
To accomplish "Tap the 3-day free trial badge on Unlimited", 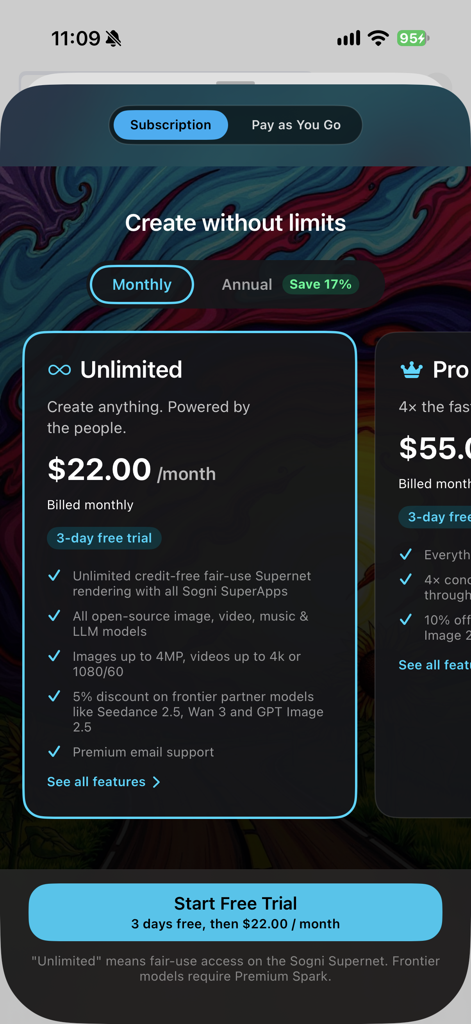I will coord(104,538).
